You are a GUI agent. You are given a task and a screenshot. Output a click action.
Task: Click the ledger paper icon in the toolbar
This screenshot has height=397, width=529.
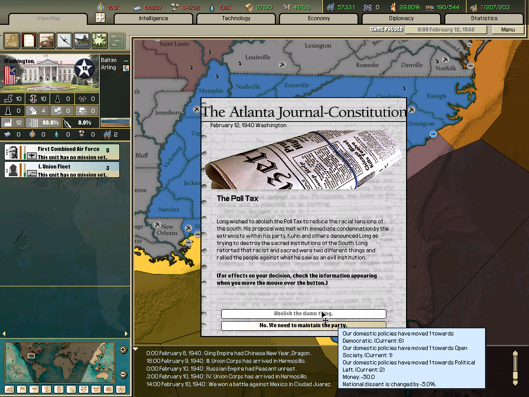(28, 40)
